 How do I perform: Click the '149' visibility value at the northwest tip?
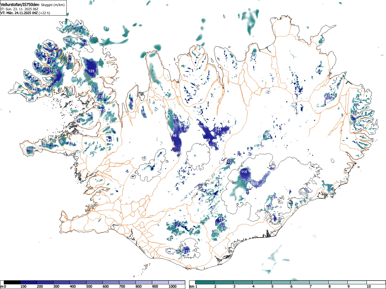click(x=75, y=26)
